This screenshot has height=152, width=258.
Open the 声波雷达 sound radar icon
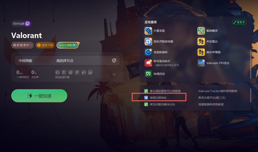tap(201, 42)
